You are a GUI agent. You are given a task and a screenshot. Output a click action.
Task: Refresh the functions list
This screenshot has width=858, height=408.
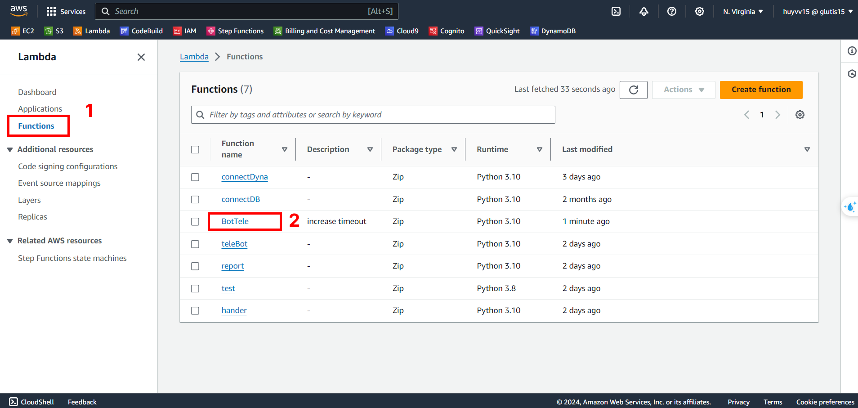[x=634, y=90]
